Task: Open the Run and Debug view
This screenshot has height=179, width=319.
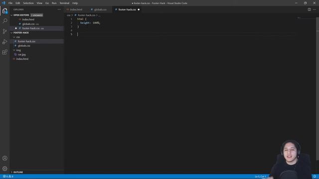Action: pyautogui.click(x=4, y=42)
